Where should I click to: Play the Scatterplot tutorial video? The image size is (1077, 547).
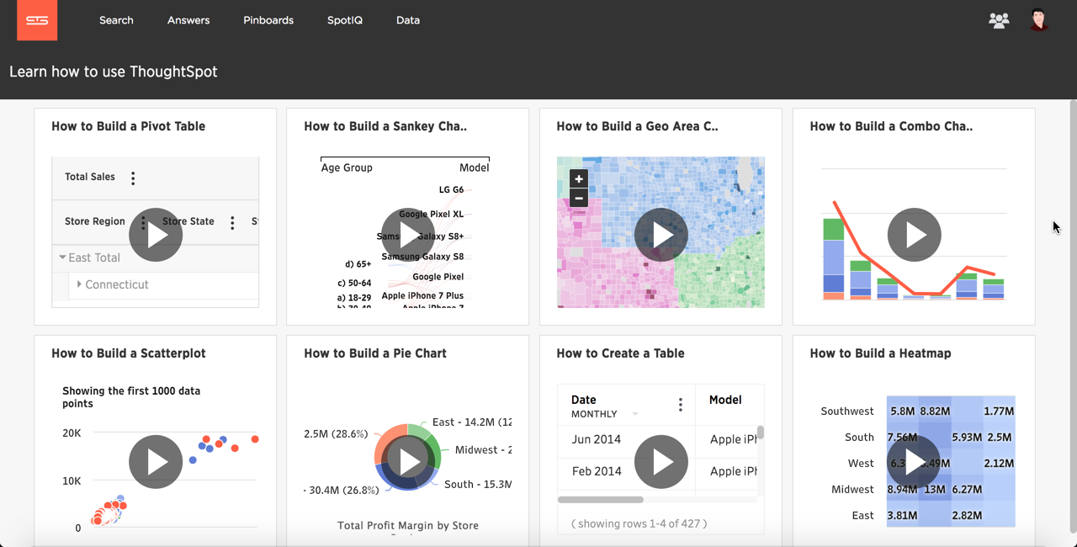pos(156,462)
